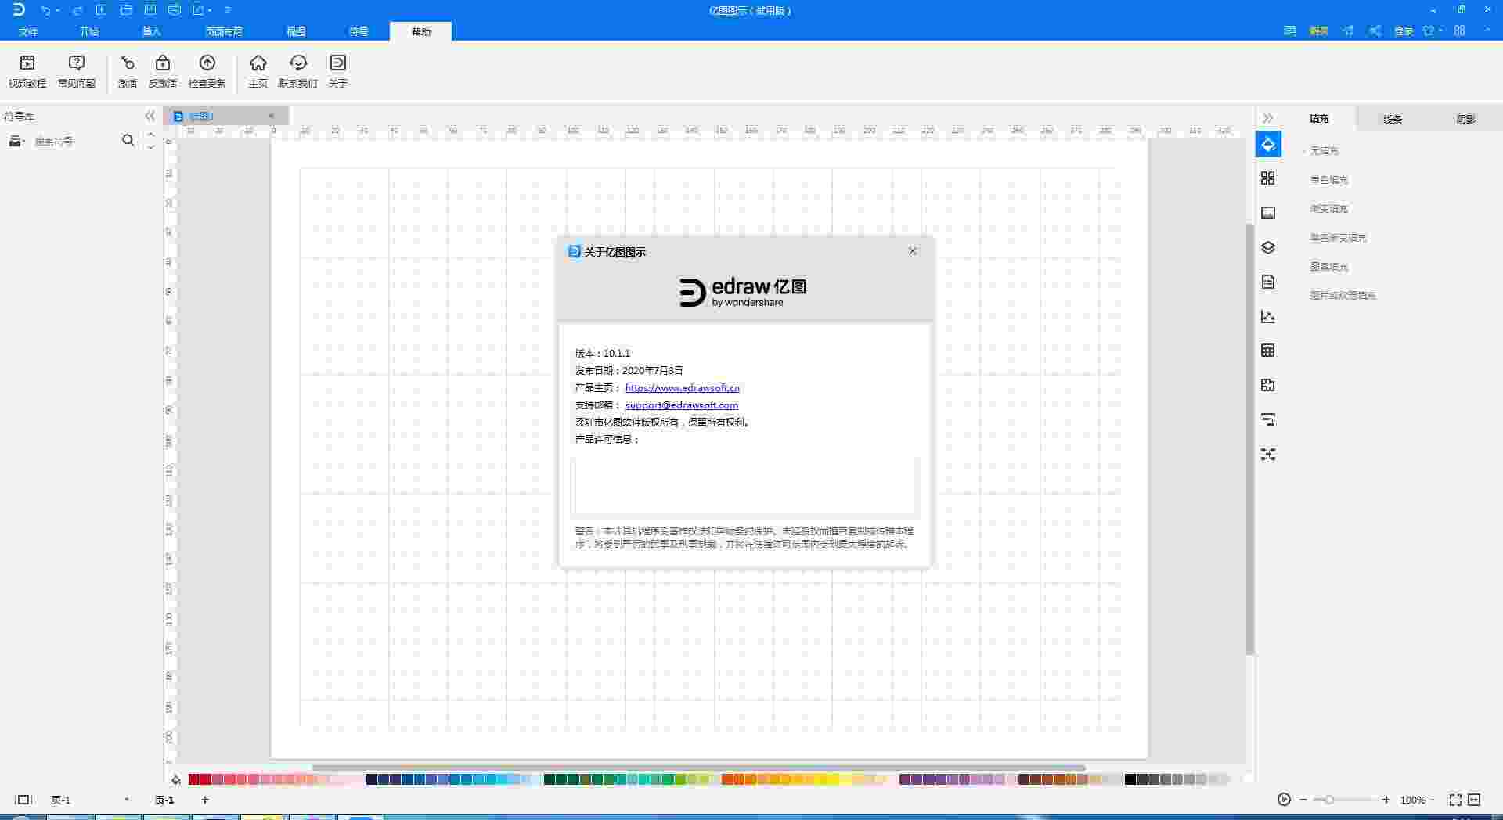The height and width of the screenshot is (820, 1503).
Task: Switch to the 开始 ribbon tab
Action: [89, 31]
